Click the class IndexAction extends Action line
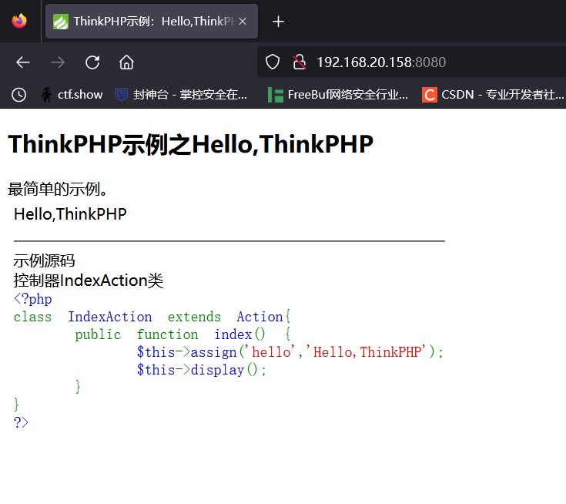 pos(152,317)
